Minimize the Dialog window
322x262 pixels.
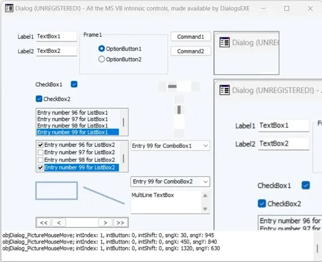264,9
